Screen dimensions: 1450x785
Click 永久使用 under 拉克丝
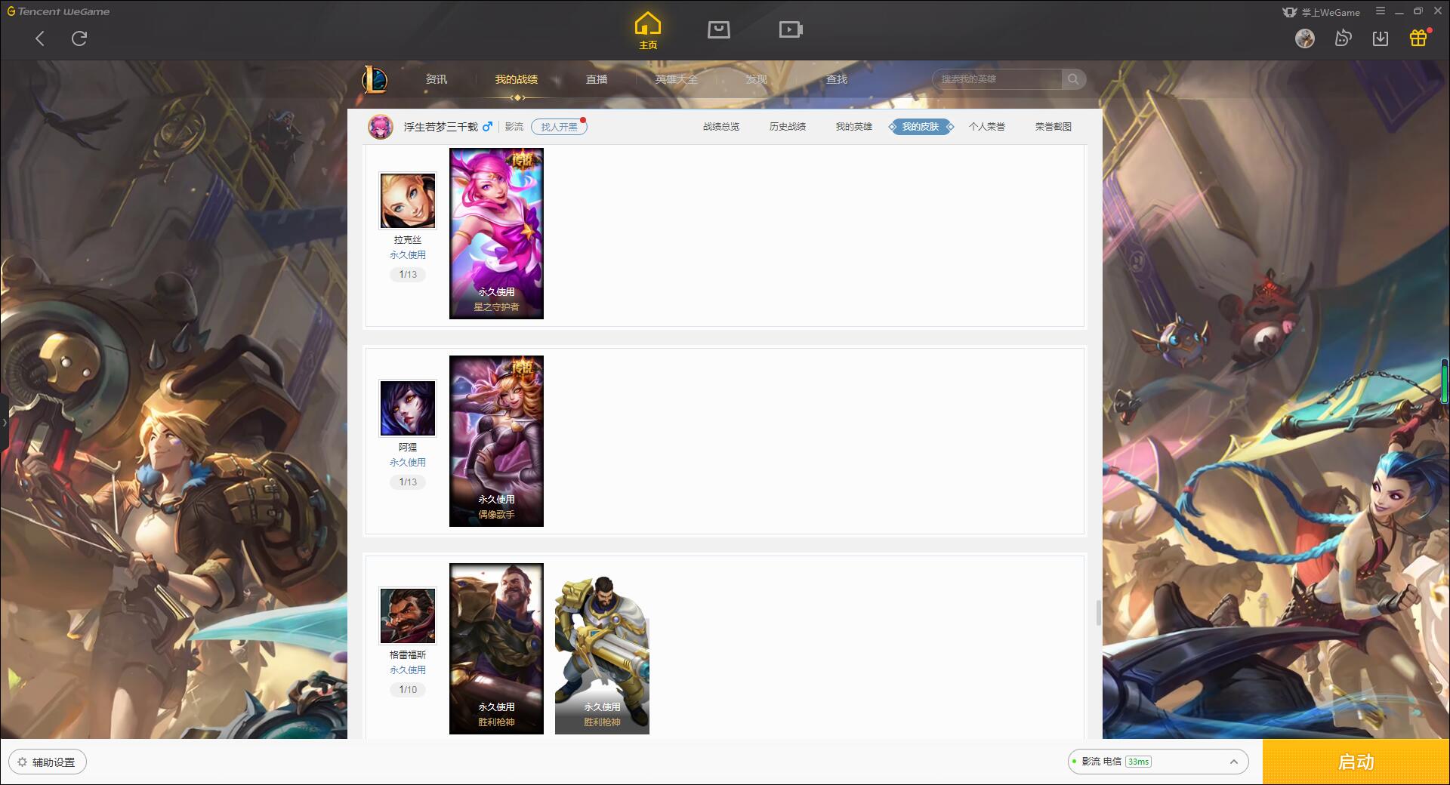408,255
